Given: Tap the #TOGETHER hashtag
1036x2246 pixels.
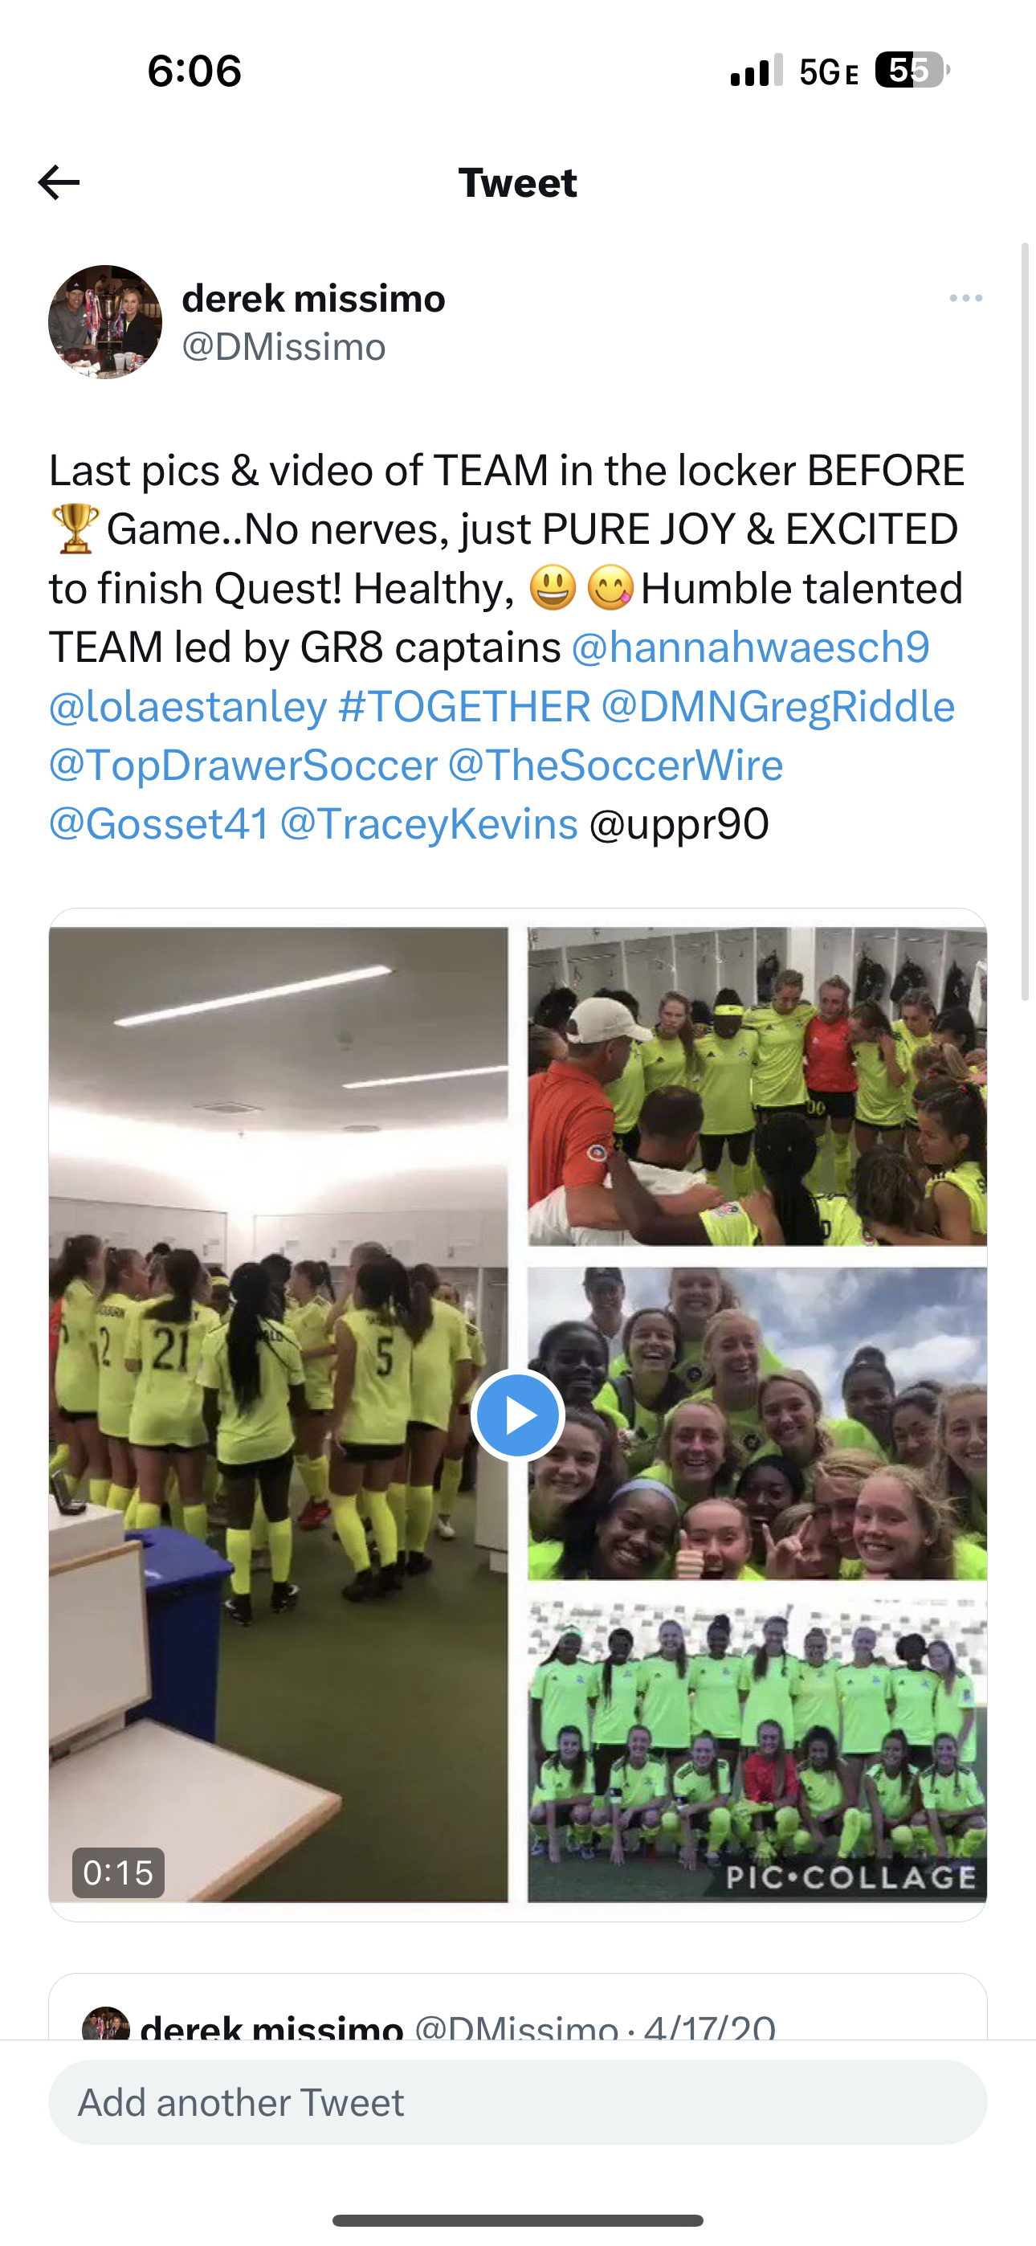Looking at the screenshot, I should [x=464, y=706].
